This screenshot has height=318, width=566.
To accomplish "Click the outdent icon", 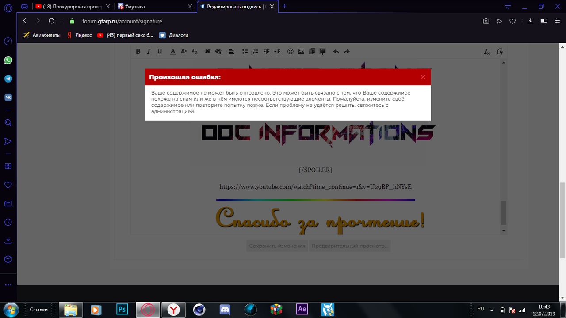I will tap(266, 52).
